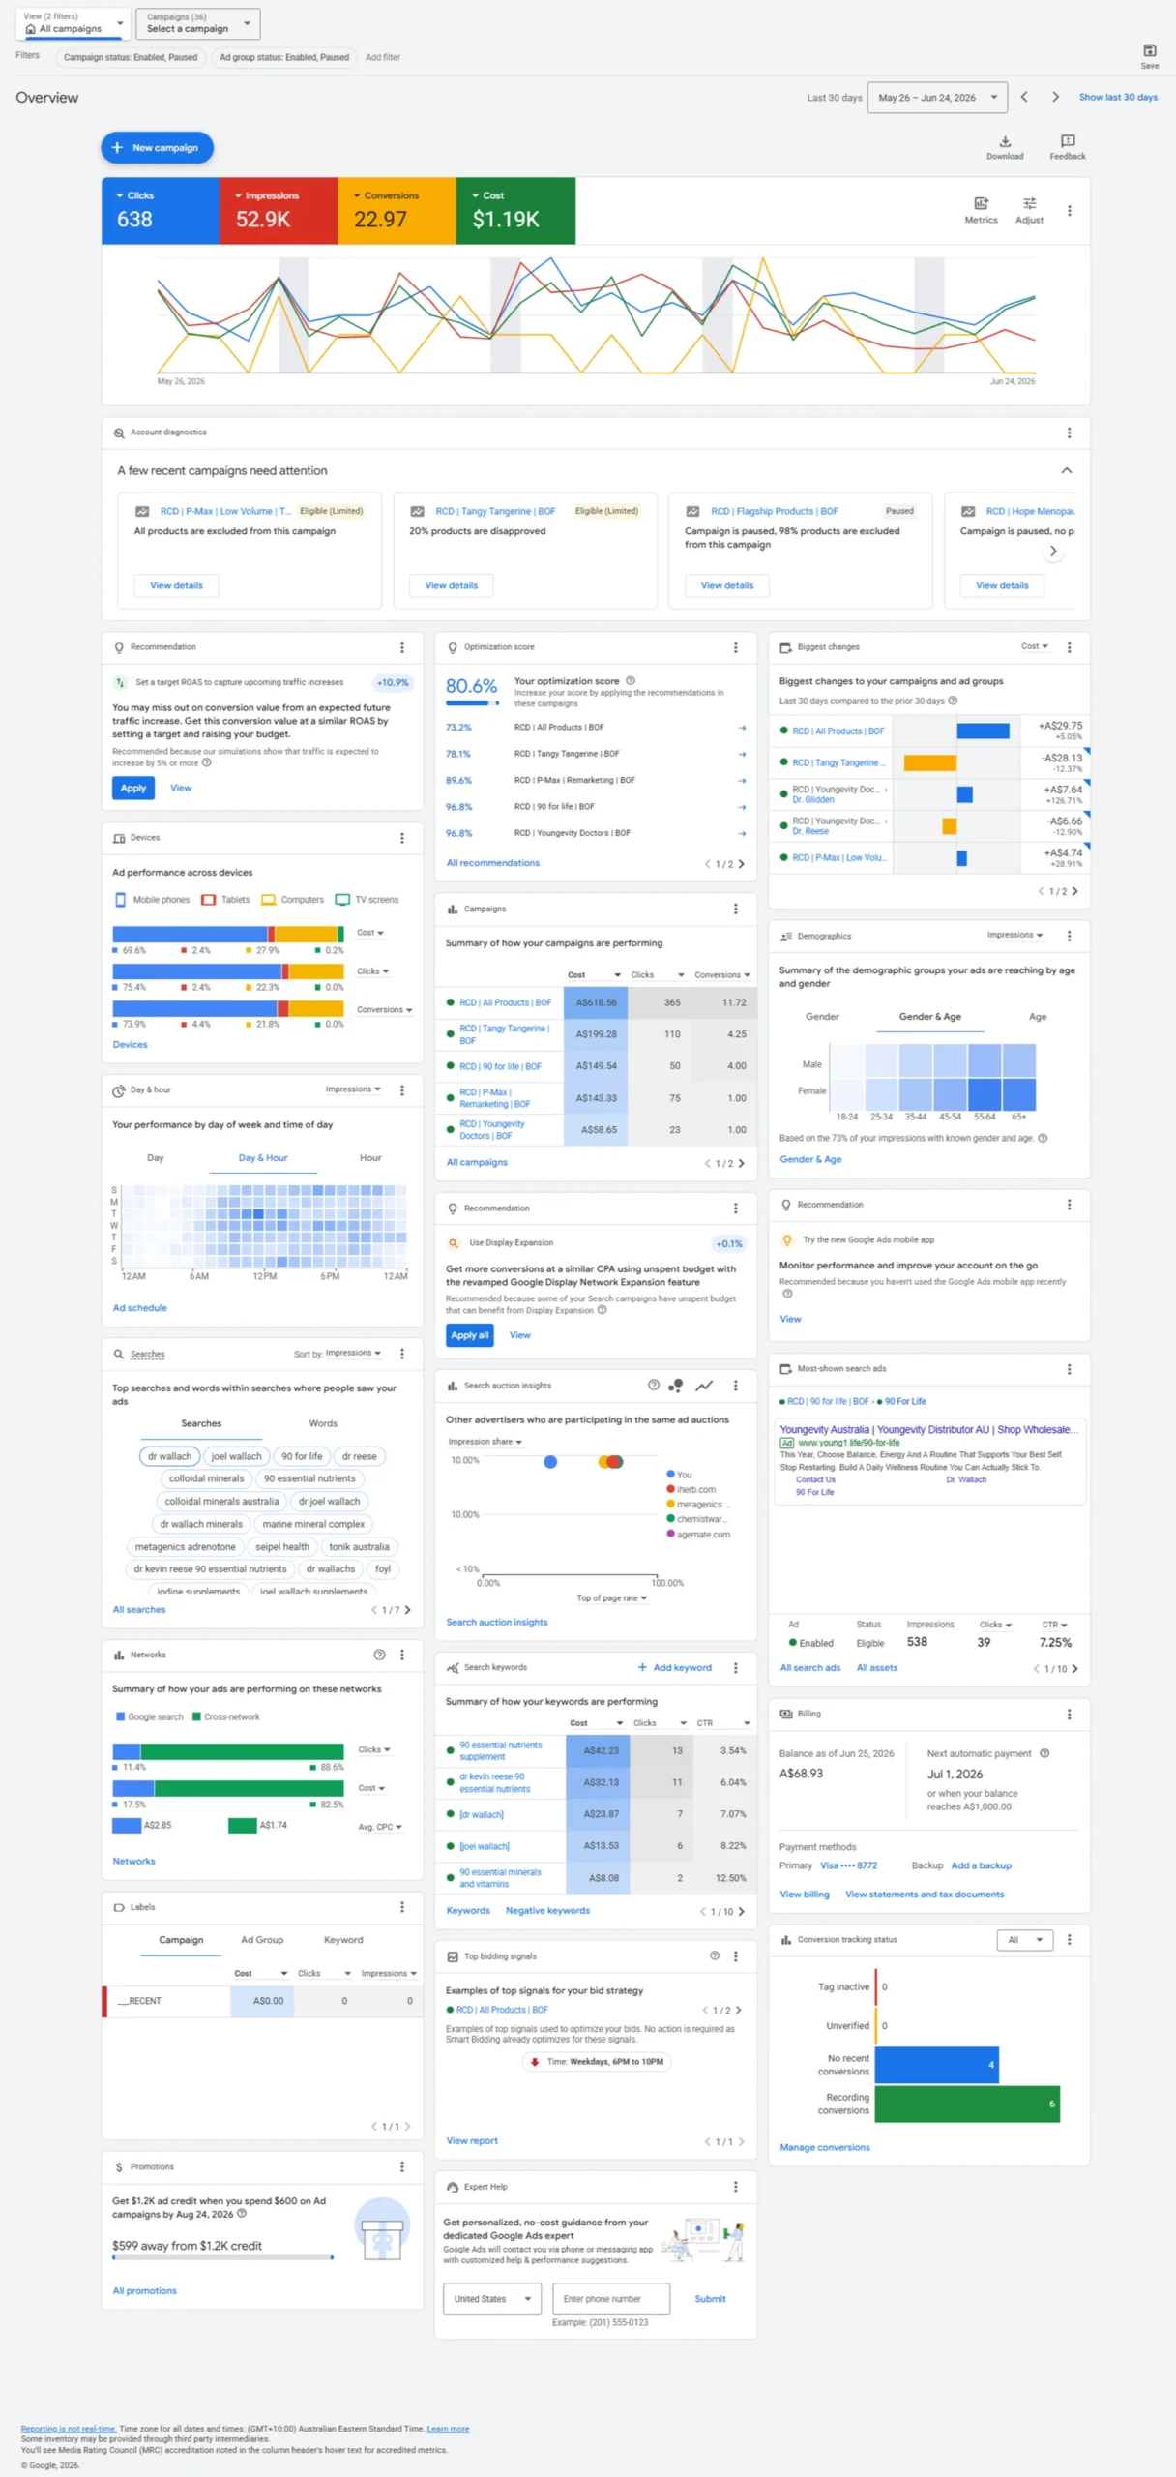Click the optimization score progress bar

tap(472, 703)
